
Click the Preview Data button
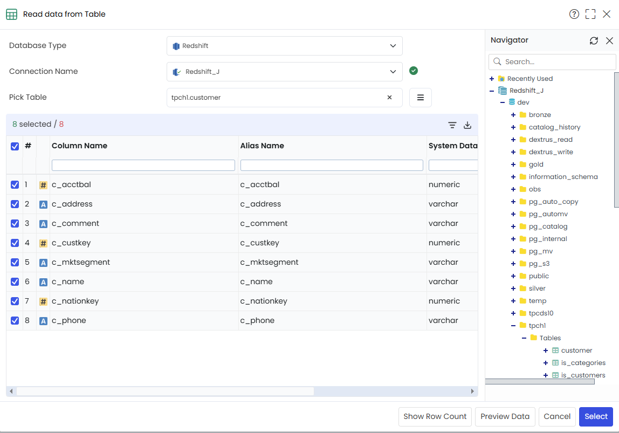pos(505,417)
